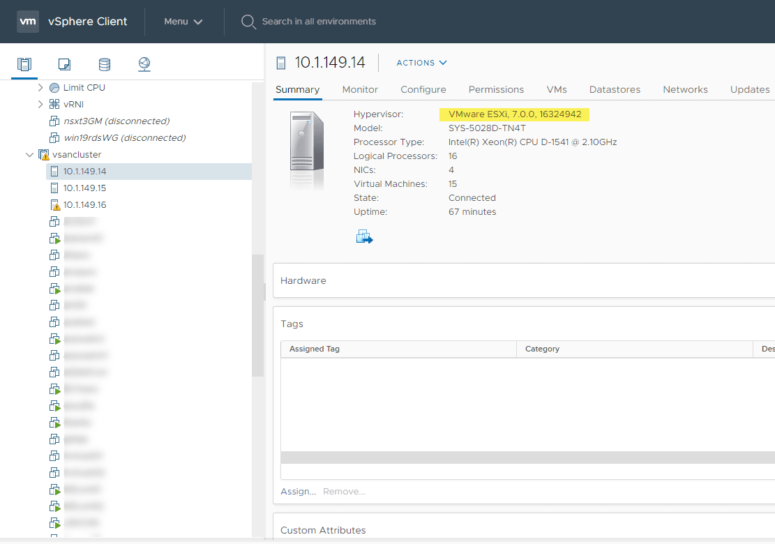Open the Networking inventory view
Image resolution: width=775 pixels, height=544 pixels.
(144, 63)
